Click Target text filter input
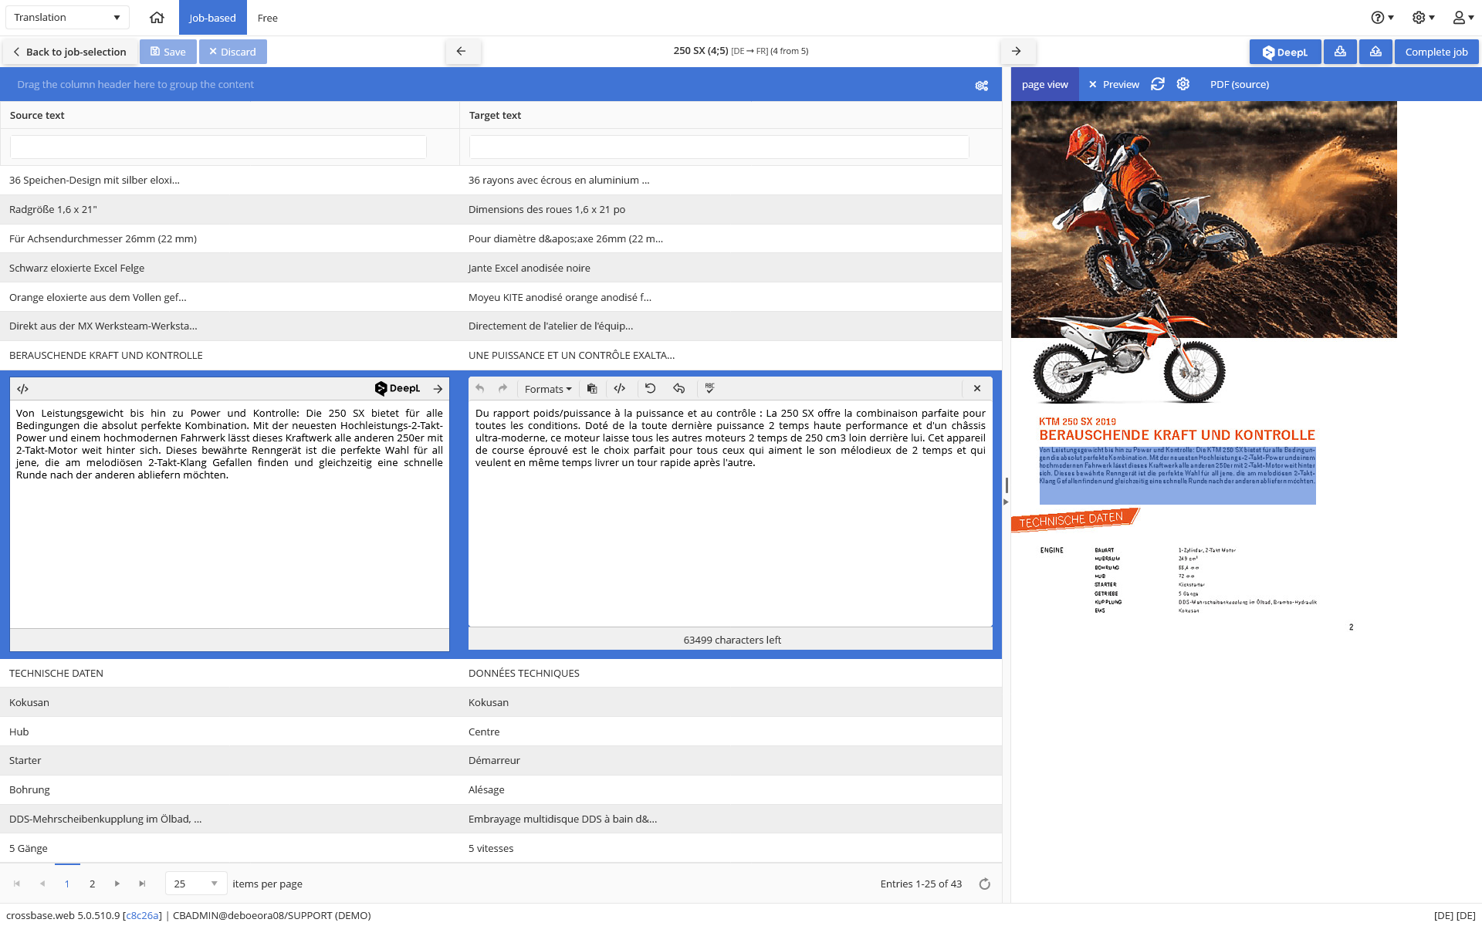 coord(719,147)
